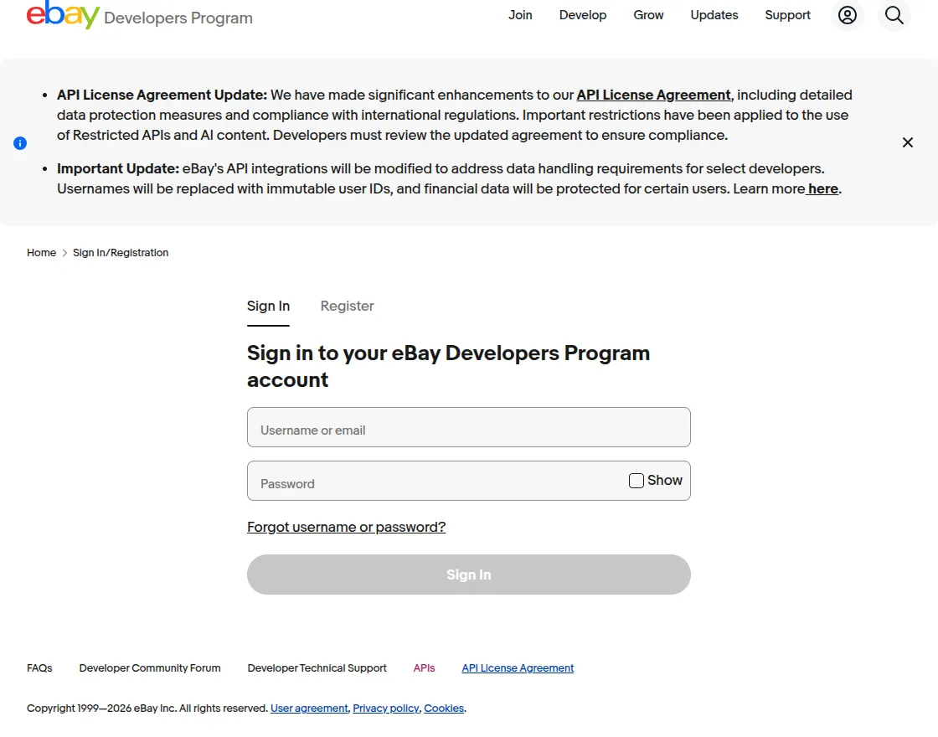938x737 pixels.
Task: Open Developer Community Forum footer link
Action: 150,668
